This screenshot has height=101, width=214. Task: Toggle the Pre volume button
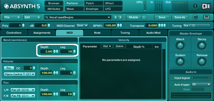(9, 68)
